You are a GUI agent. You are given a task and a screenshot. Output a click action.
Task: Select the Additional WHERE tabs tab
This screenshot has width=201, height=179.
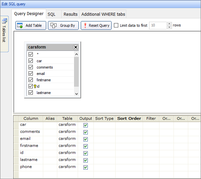(x=103, y=14)
